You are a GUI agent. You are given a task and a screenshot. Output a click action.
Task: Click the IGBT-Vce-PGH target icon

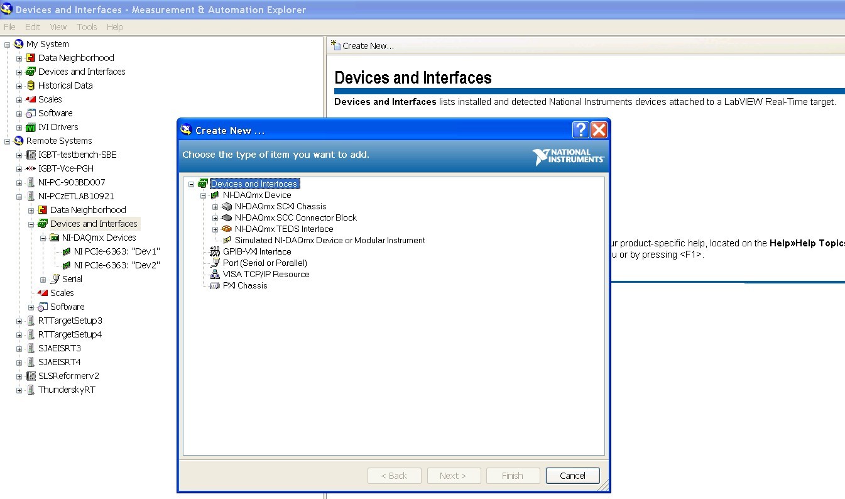pos(31,168)
